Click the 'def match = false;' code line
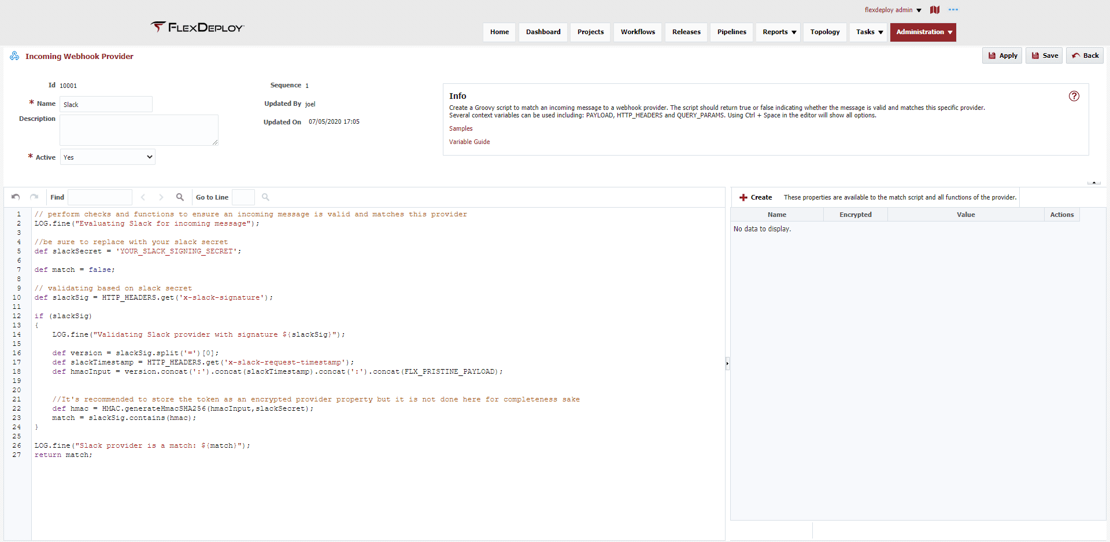Viewport: 1110px width, 542px height. [x=75, y=270]
